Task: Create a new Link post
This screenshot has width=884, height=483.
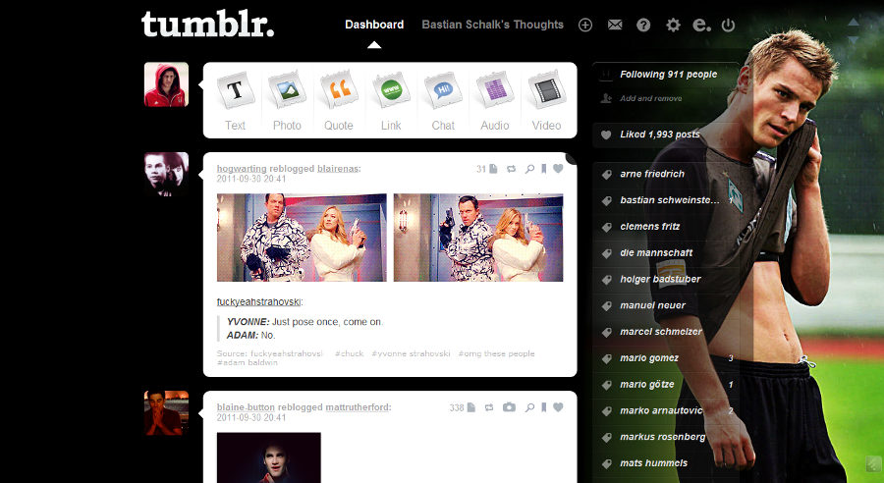Action: (391, 101)
